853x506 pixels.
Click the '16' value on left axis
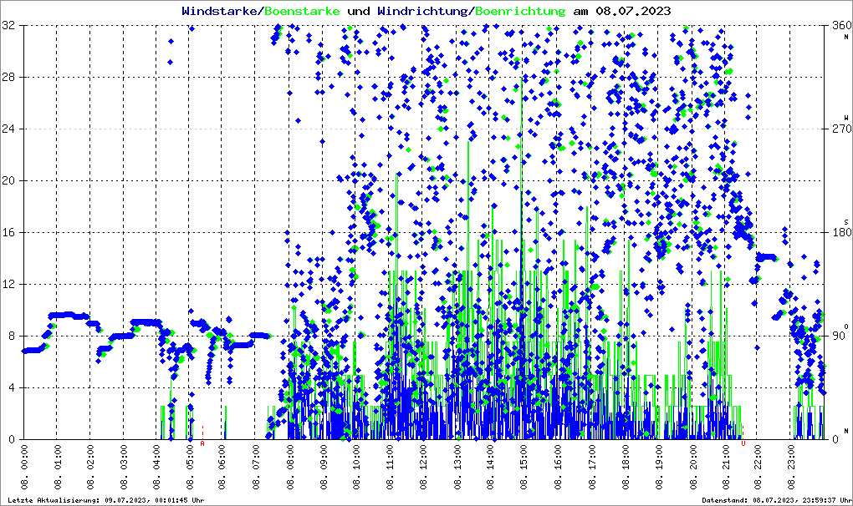(x=9, y=232)
